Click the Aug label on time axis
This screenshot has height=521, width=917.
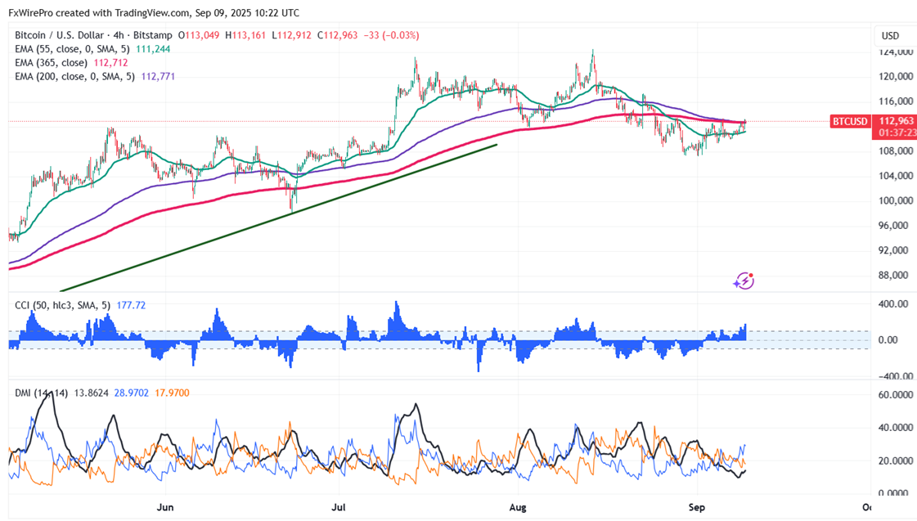click(x=518, y=507)
